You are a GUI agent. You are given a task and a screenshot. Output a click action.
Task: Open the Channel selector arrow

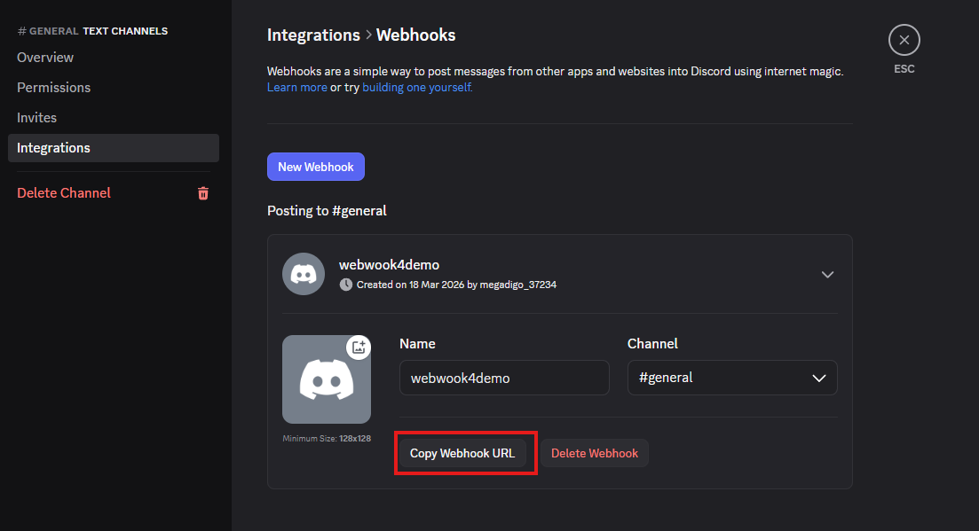pyautogui.click(x=818, y=378)
